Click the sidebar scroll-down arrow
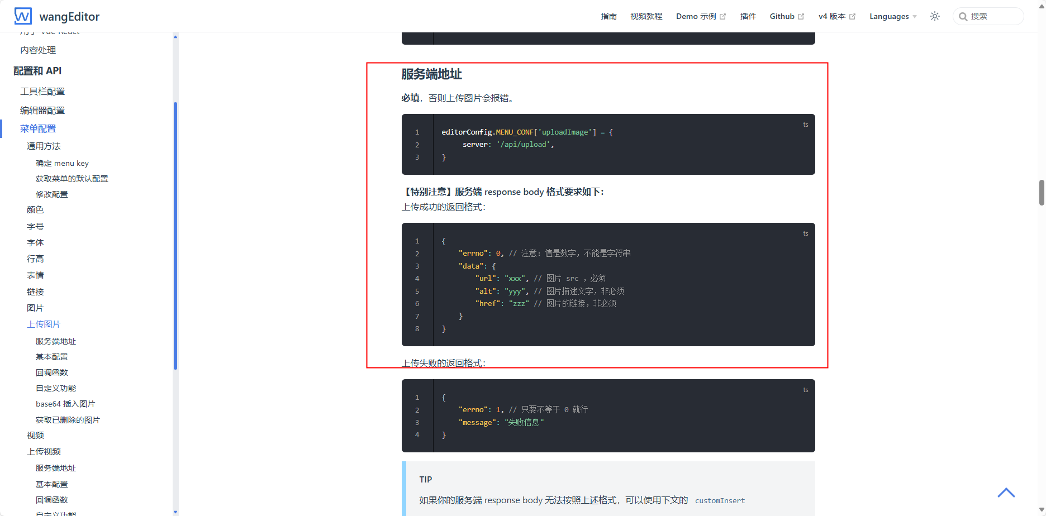Viewport: 1046px width, 516px height. pos(175,512)
